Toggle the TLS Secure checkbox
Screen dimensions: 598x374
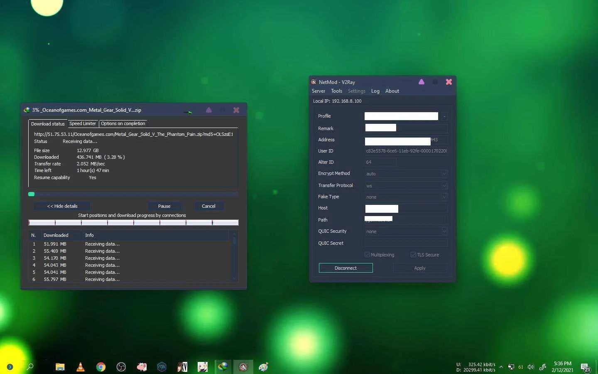(413, 255)
